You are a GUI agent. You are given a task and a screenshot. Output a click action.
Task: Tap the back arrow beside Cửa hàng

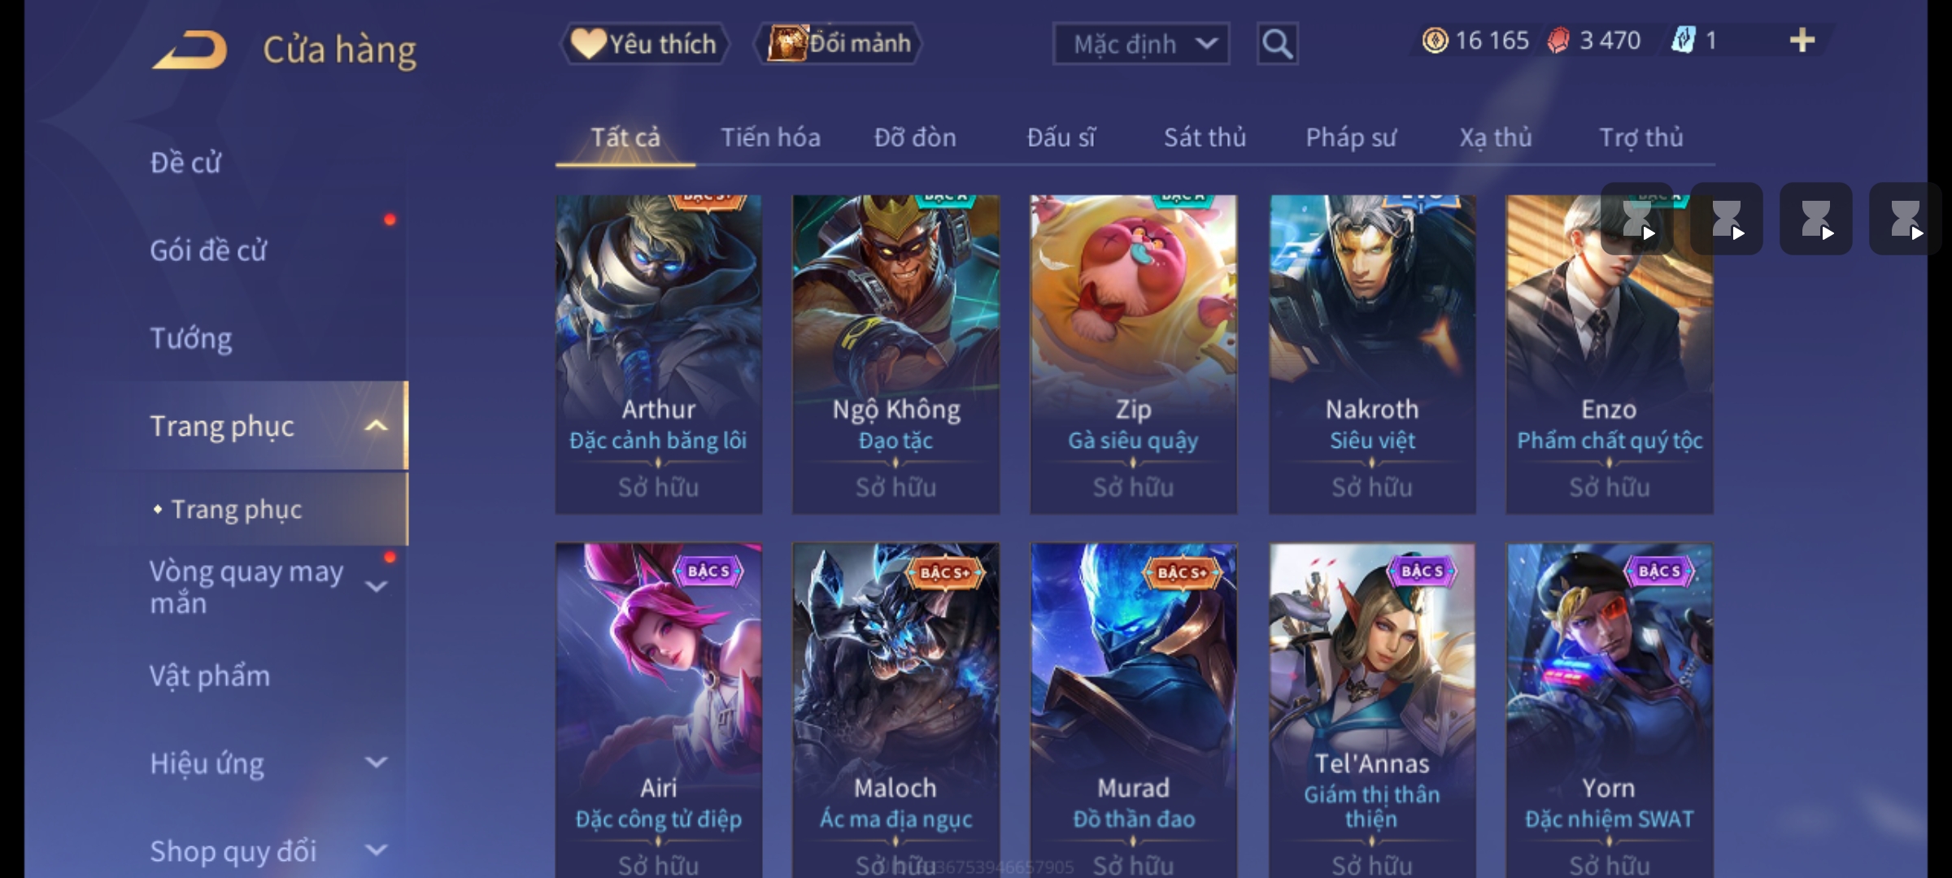tap(190, 50)
